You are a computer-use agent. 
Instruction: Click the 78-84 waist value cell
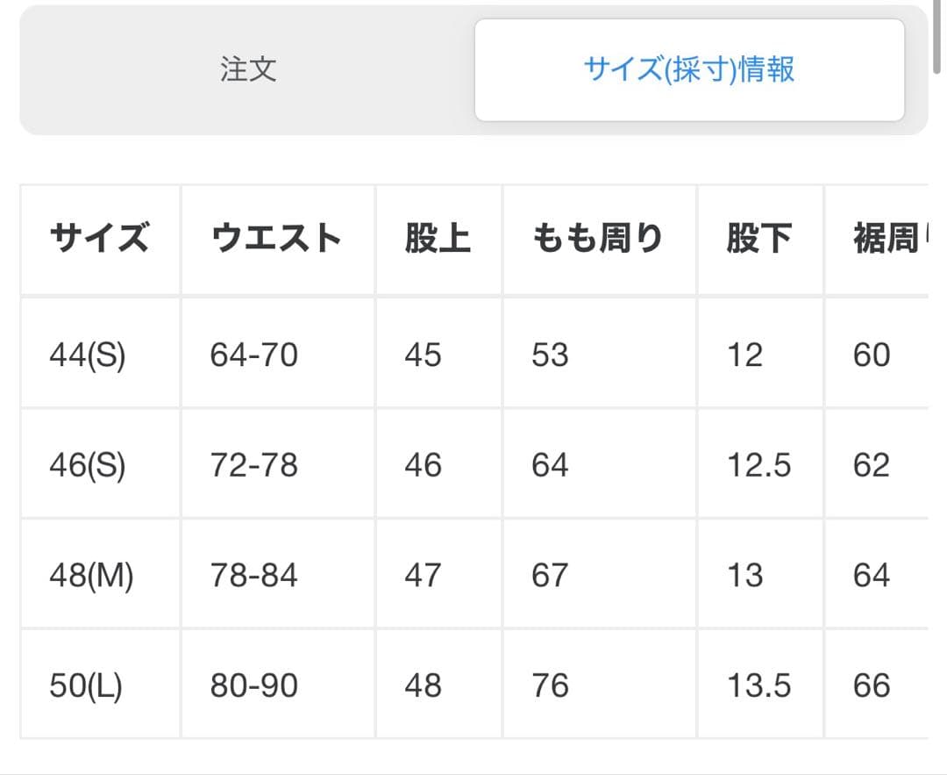tap(254, 576)
